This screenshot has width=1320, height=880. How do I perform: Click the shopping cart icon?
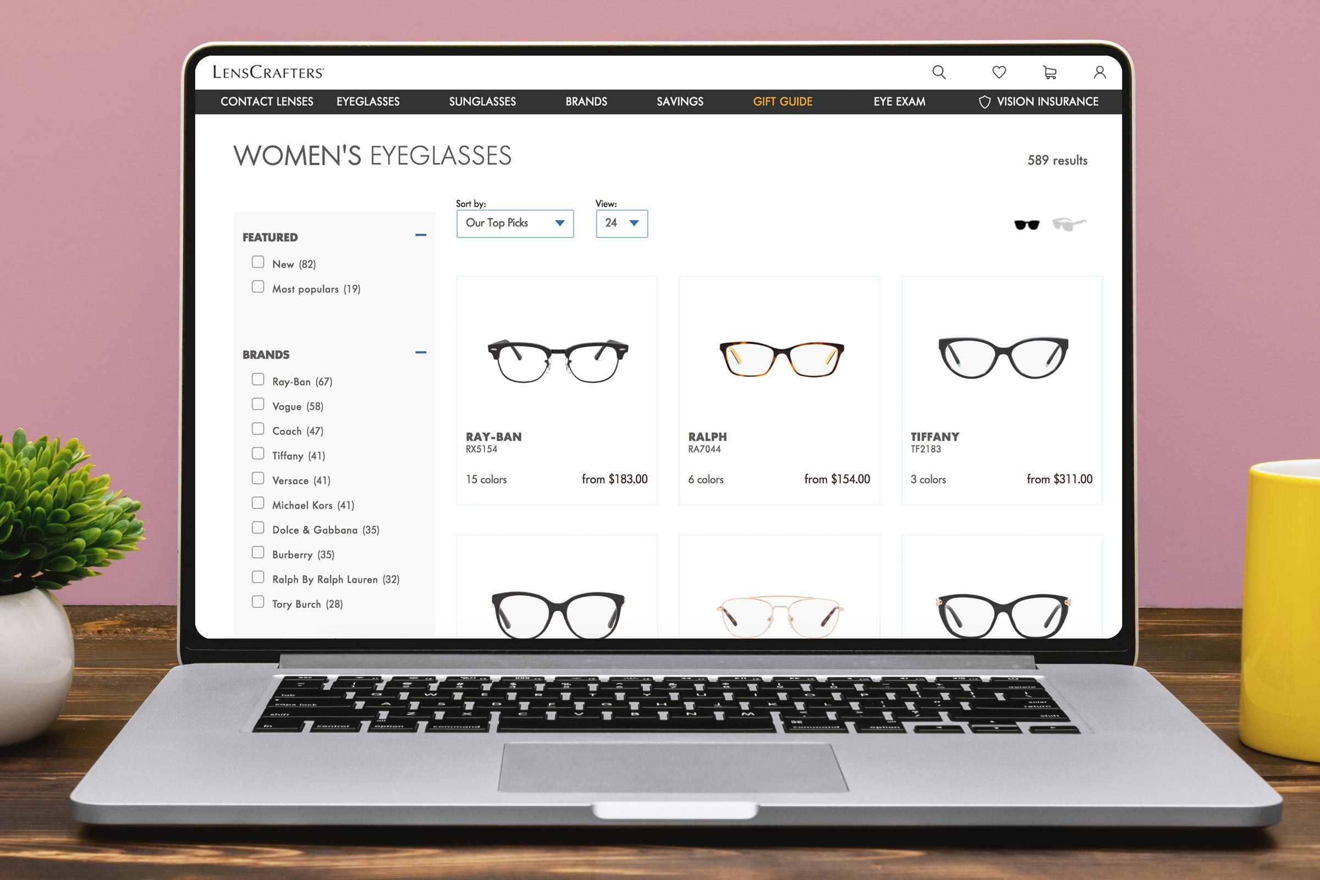pos(1050,71)
